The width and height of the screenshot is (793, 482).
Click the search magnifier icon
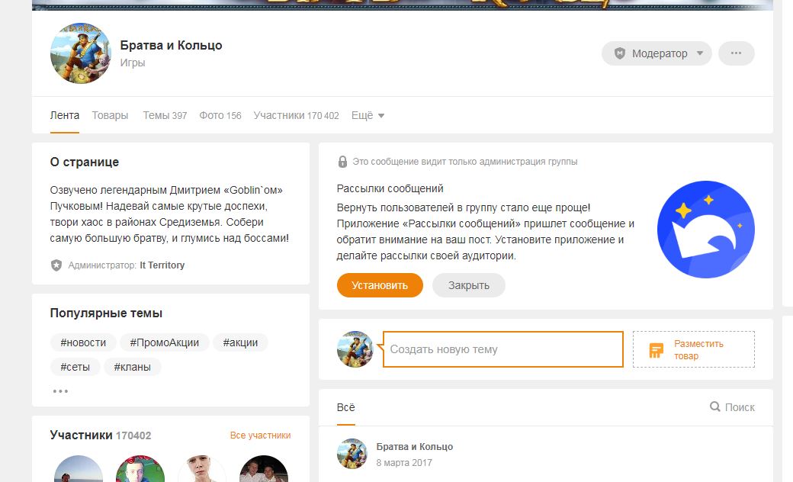coord(715,407)
